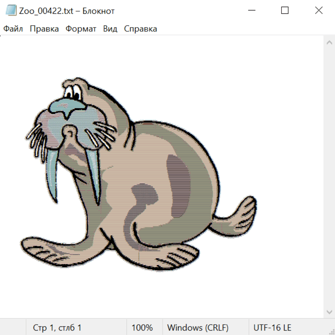
Task: Open the Вид menu
Action: [110, 29]
